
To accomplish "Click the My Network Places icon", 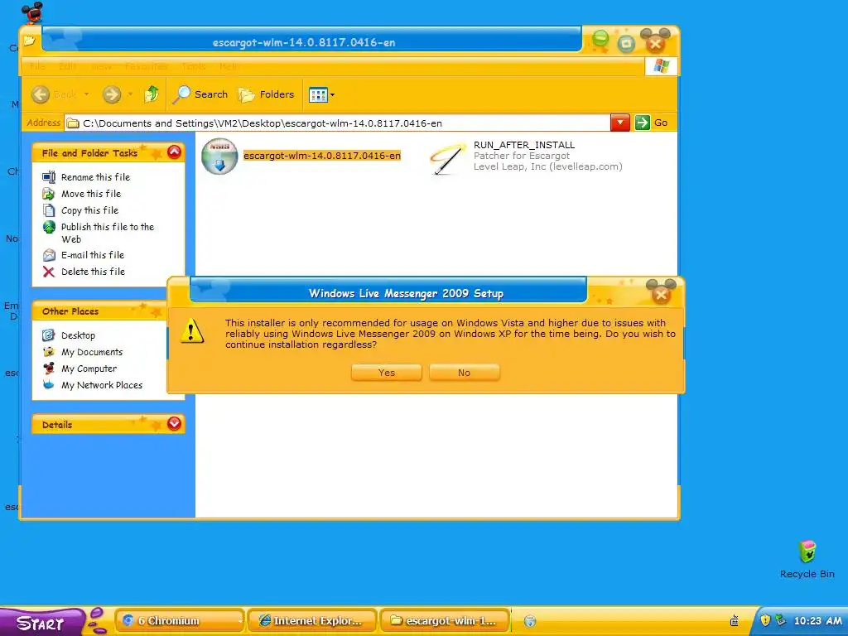I will pos(49,385).
